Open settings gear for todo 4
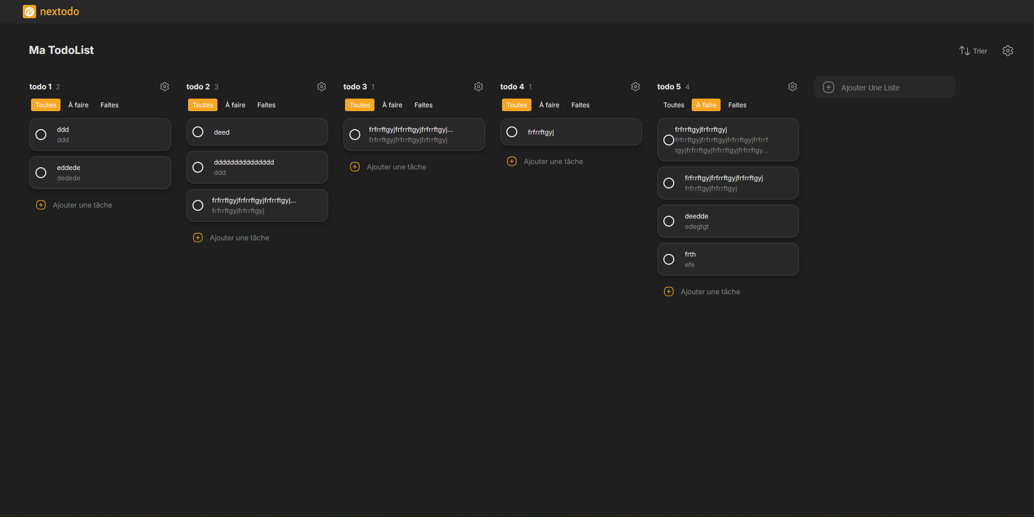1034x517 pixels. tap(636, 87)
